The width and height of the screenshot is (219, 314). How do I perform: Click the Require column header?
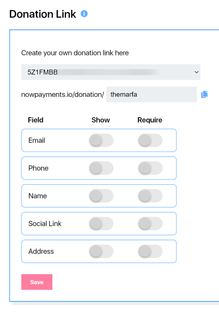(x=150, y=120)
